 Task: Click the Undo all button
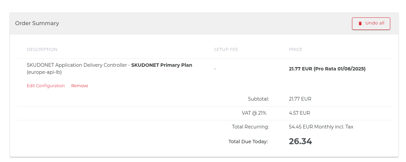[x=371, y=23]
